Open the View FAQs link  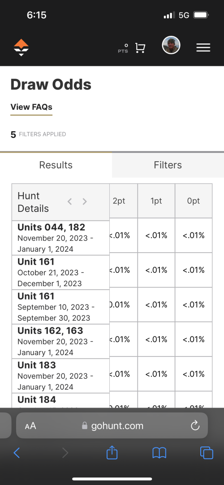(31, 107)
